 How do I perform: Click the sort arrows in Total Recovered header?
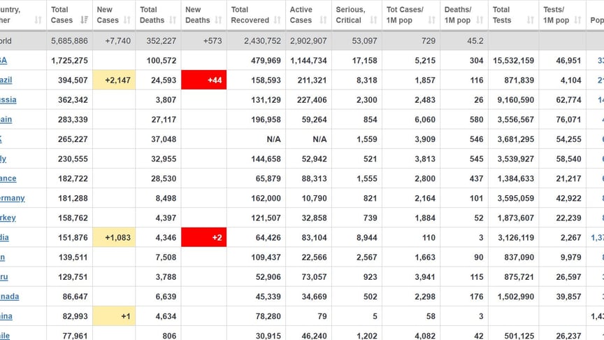click(277, 20)
